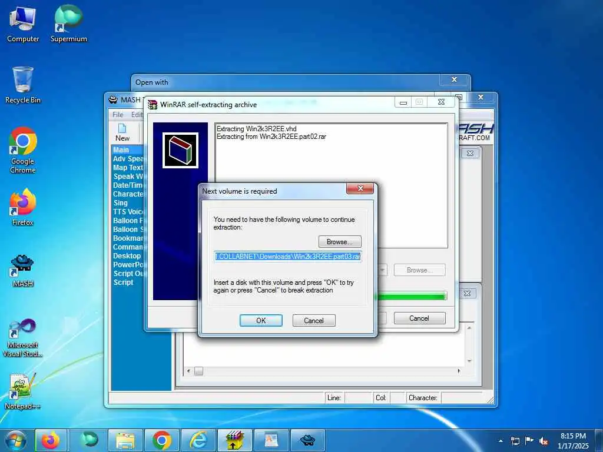Viewport: 603px width, 452px height.
Task: Close the upper inner panel in MASH
Action: (x=470, y=154)
